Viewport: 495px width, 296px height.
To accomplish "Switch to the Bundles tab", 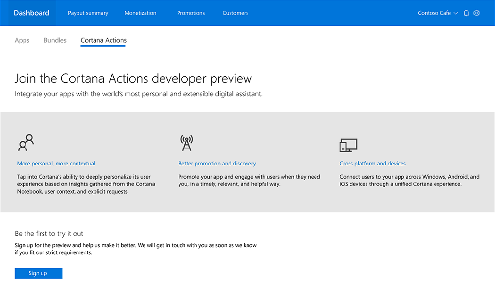I will point(55,40).
